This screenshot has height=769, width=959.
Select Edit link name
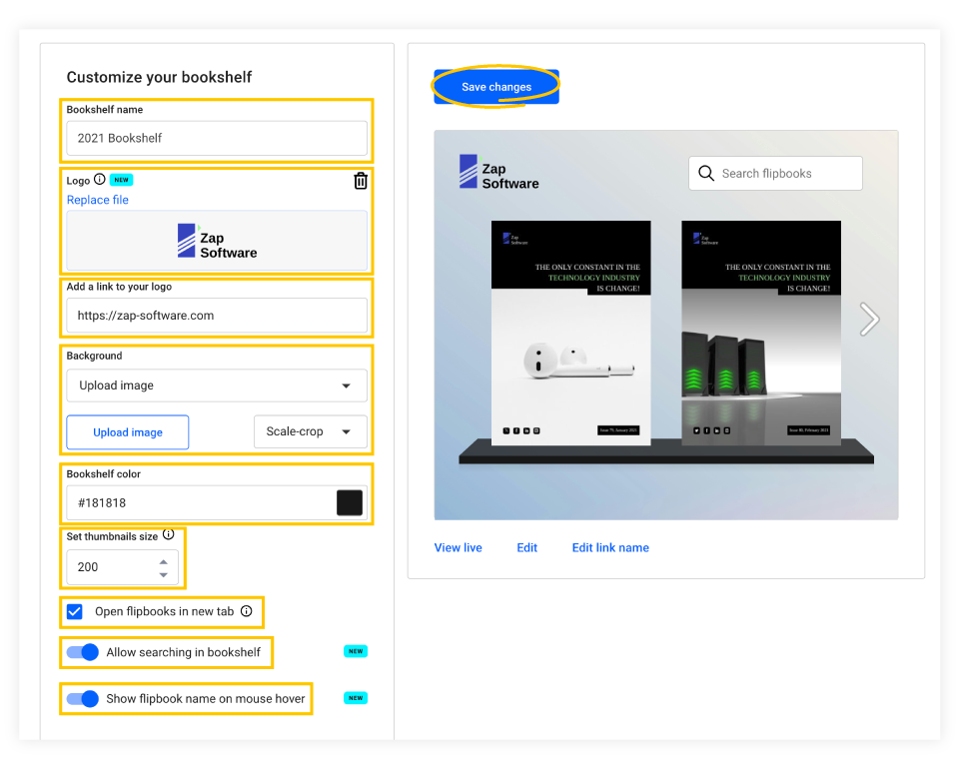610,547
